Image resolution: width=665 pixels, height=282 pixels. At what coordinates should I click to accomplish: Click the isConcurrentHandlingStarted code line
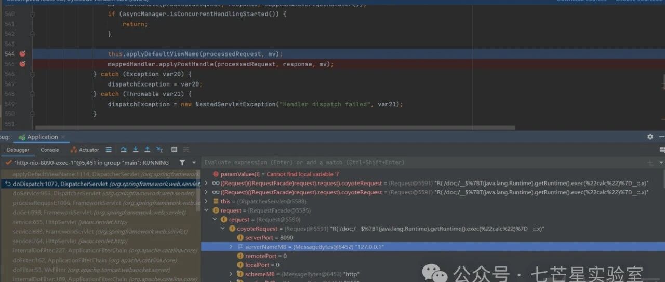point(197,14)
